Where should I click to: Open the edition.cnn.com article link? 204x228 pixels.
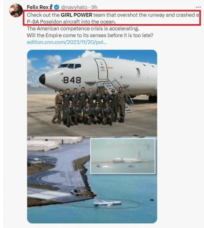pos(67,42)
